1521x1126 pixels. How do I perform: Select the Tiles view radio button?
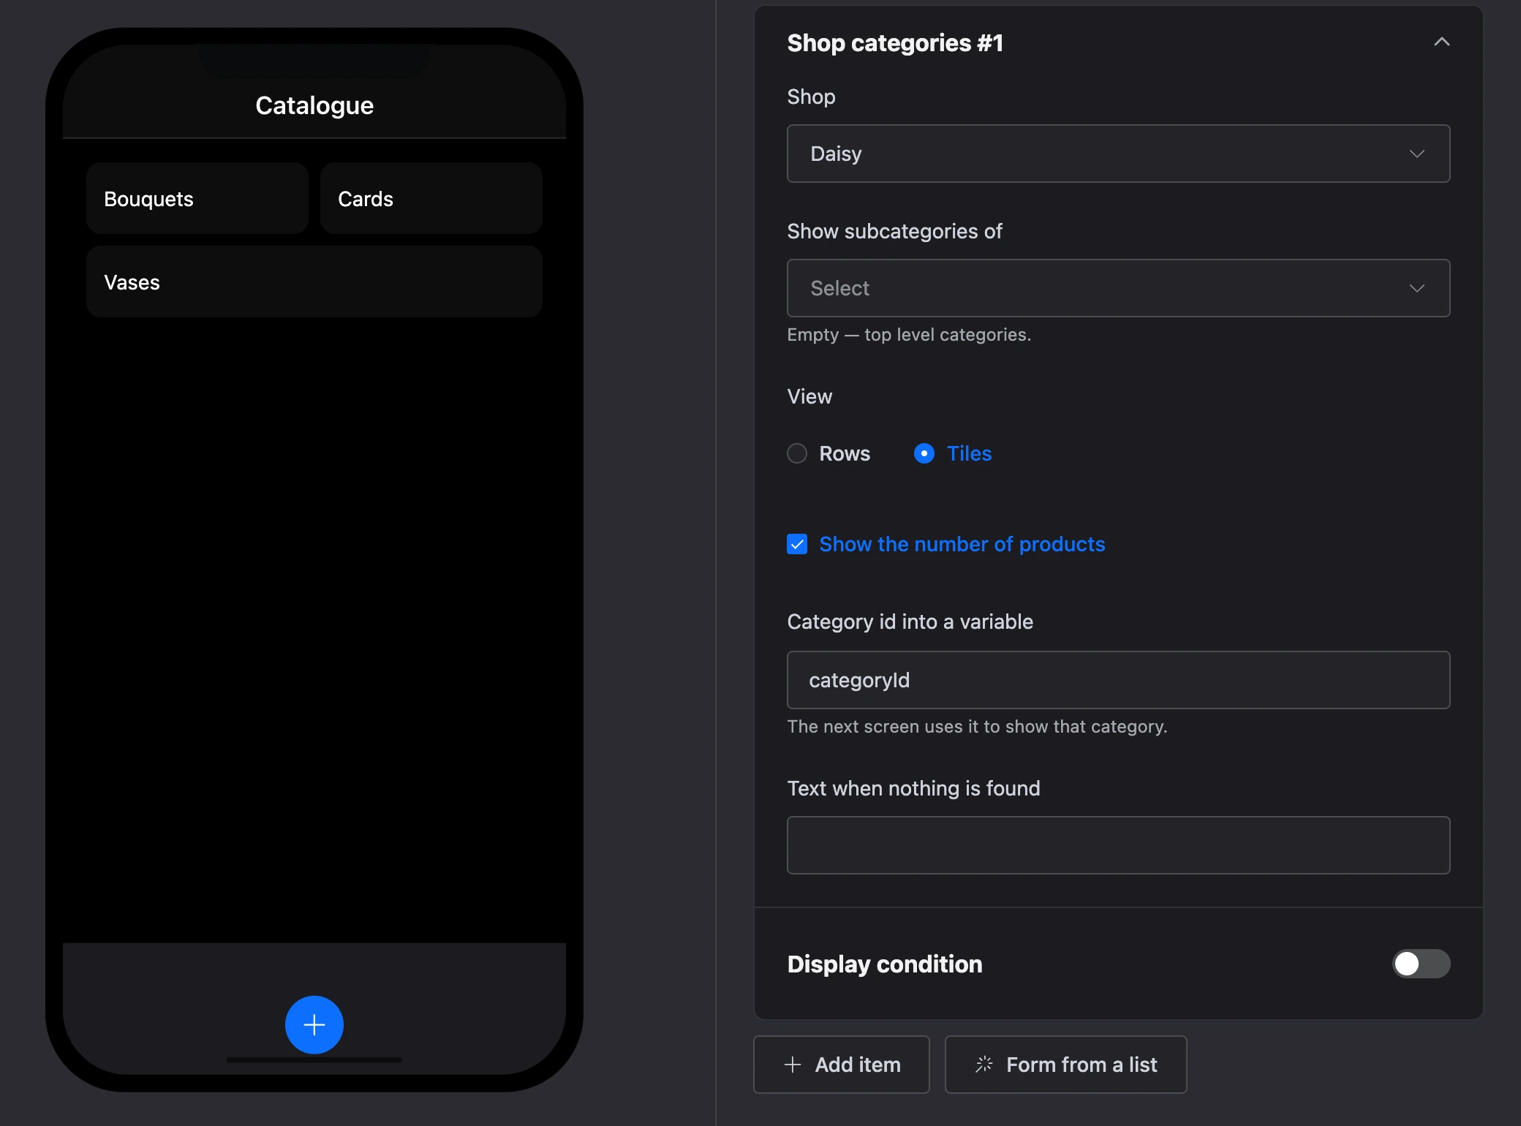(924, 453)
